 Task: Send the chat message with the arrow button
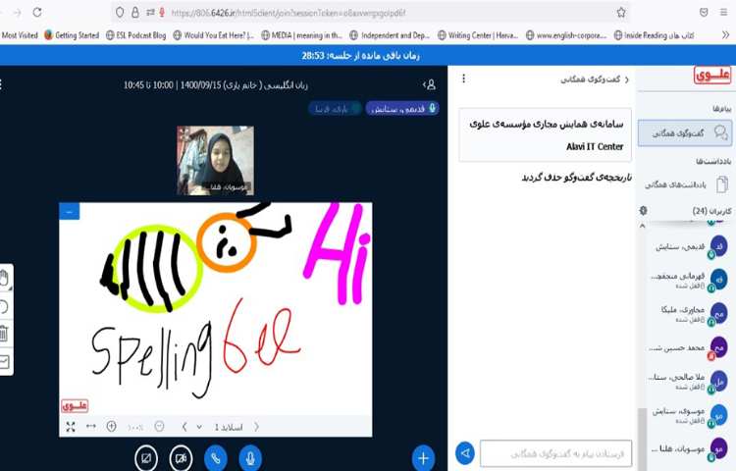(465, 453)
